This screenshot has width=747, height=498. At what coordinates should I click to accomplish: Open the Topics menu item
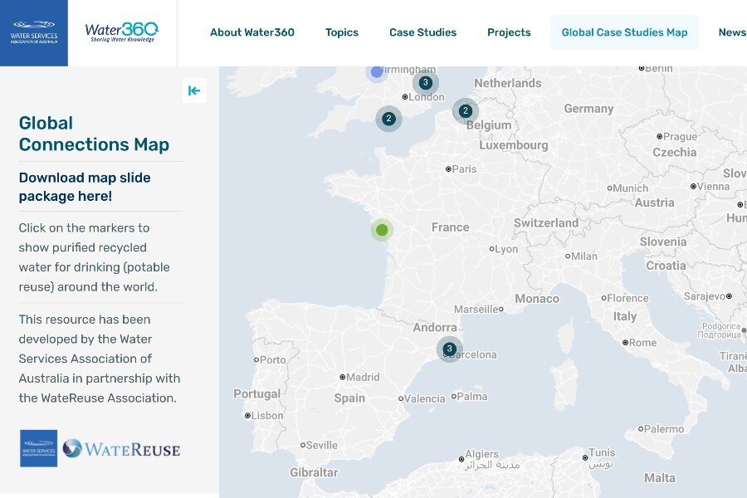click(x=342, y=32)
